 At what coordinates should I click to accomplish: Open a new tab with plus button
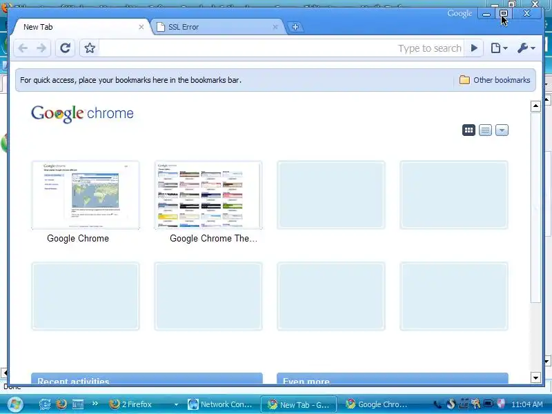click(x=295, y=27)
